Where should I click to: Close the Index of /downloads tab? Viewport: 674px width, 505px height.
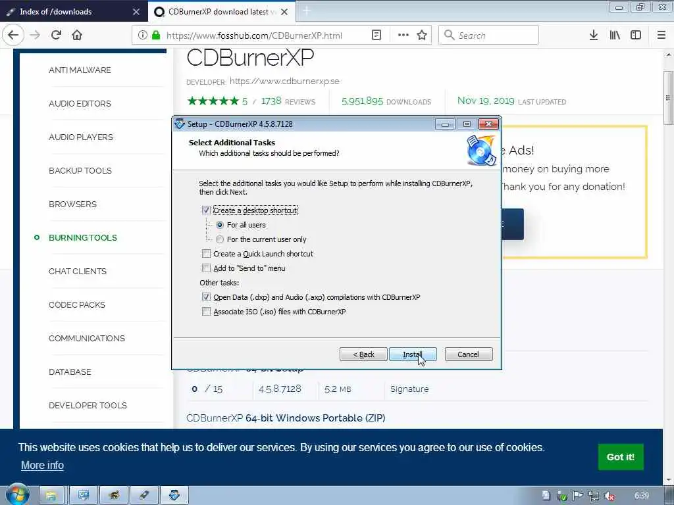tap(136, 12)
